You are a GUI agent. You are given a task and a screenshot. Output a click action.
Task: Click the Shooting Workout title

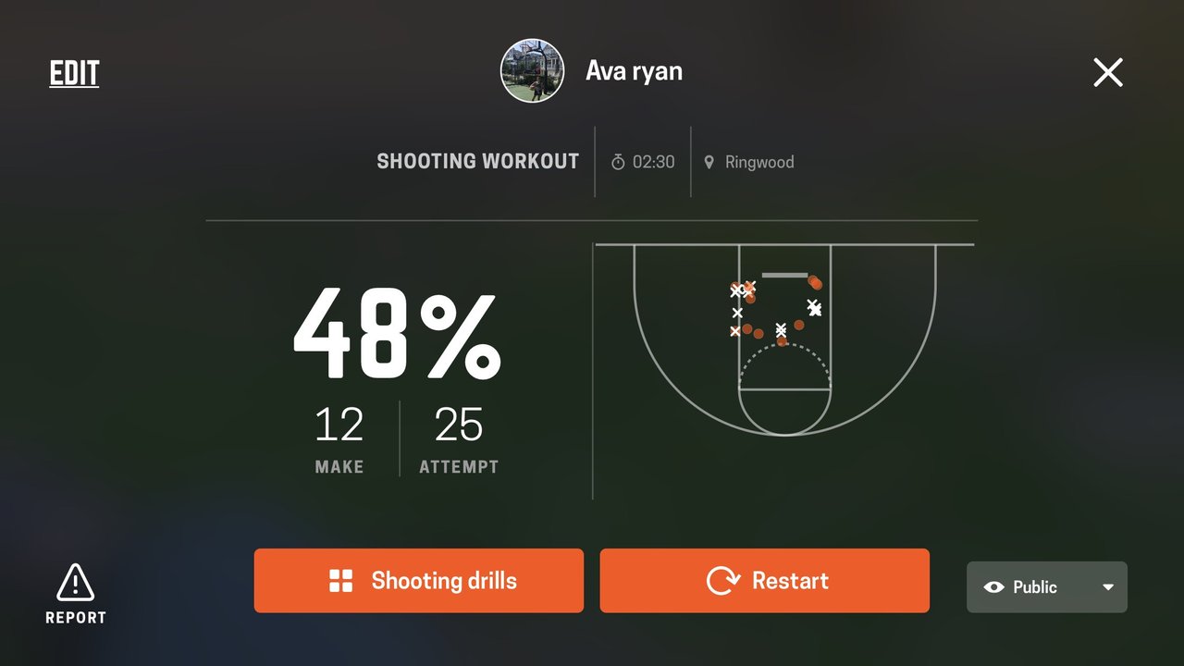coord(477,162)
